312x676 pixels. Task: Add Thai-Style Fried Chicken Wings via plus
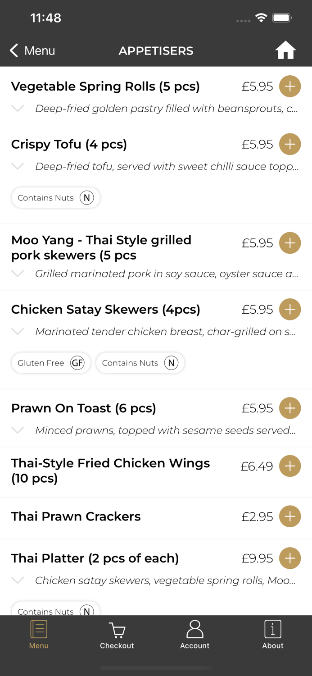[x=290, y=466]
